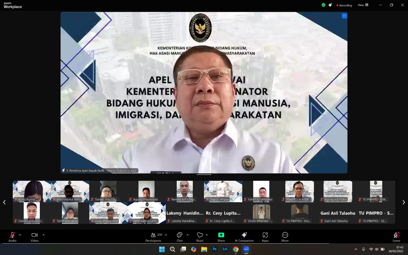Screen dimensions: 408x255
Task: Open the More options menu
Action: [x=285, y=237]
